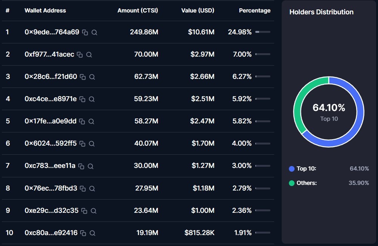
Task: Click the blue Top 10 legend dot
Action: click(292, 169)
